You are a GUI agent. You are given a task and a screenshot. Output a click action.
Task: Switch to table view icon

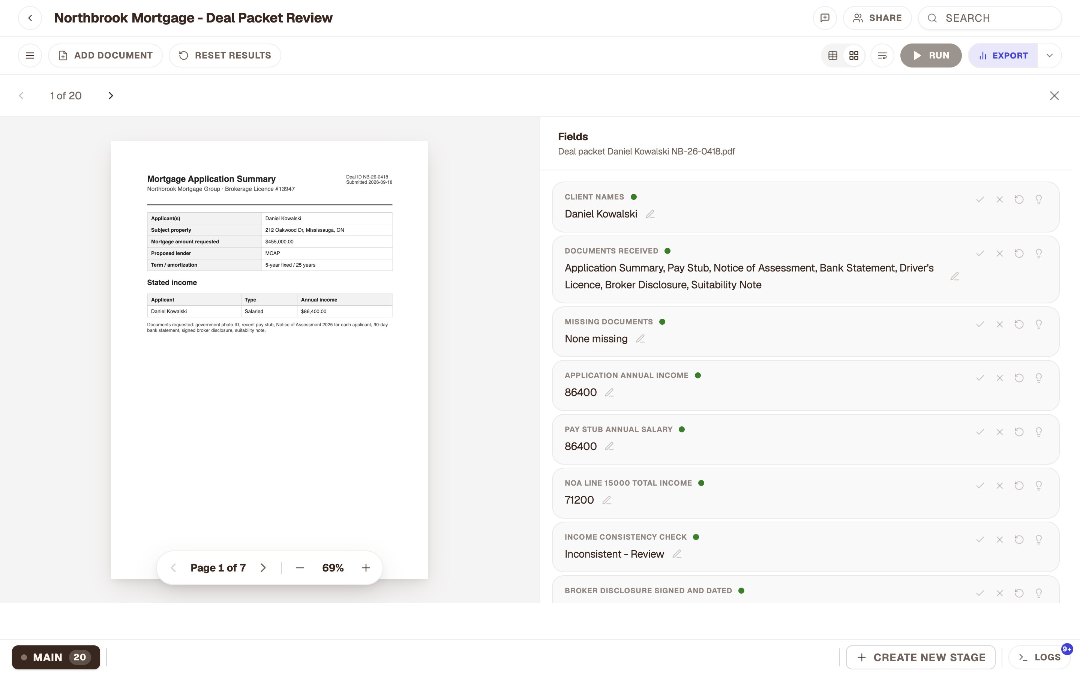pyautogui.click(x=833, y=55)
